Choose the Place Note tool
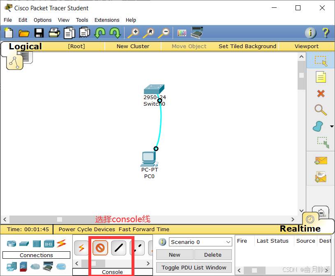 point(321,77)
